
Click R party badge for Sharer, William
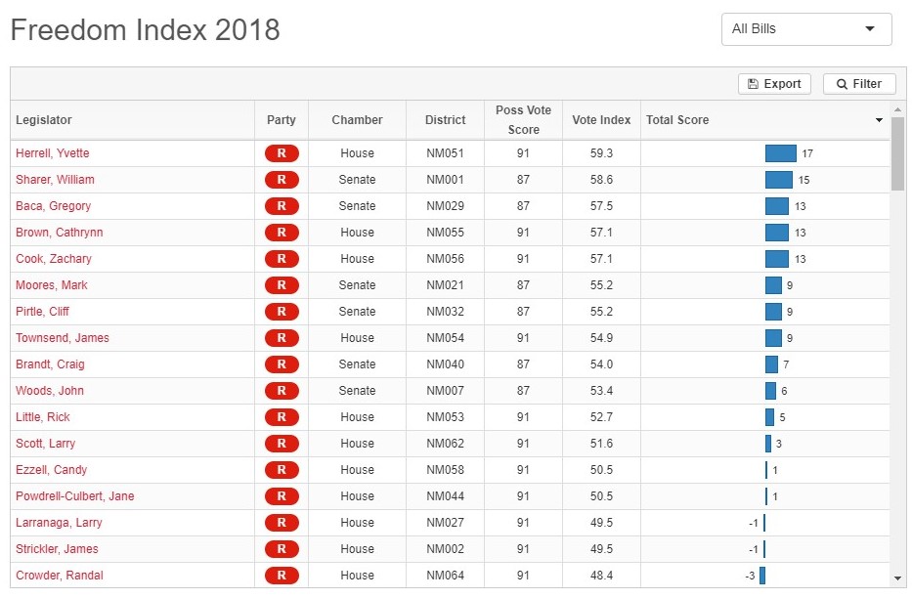[x=282, y=180]
